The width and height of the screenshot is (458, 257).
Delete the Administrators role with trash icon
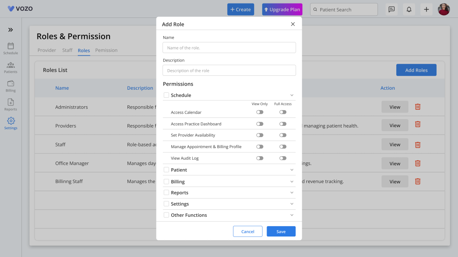[x=418, y=107]
